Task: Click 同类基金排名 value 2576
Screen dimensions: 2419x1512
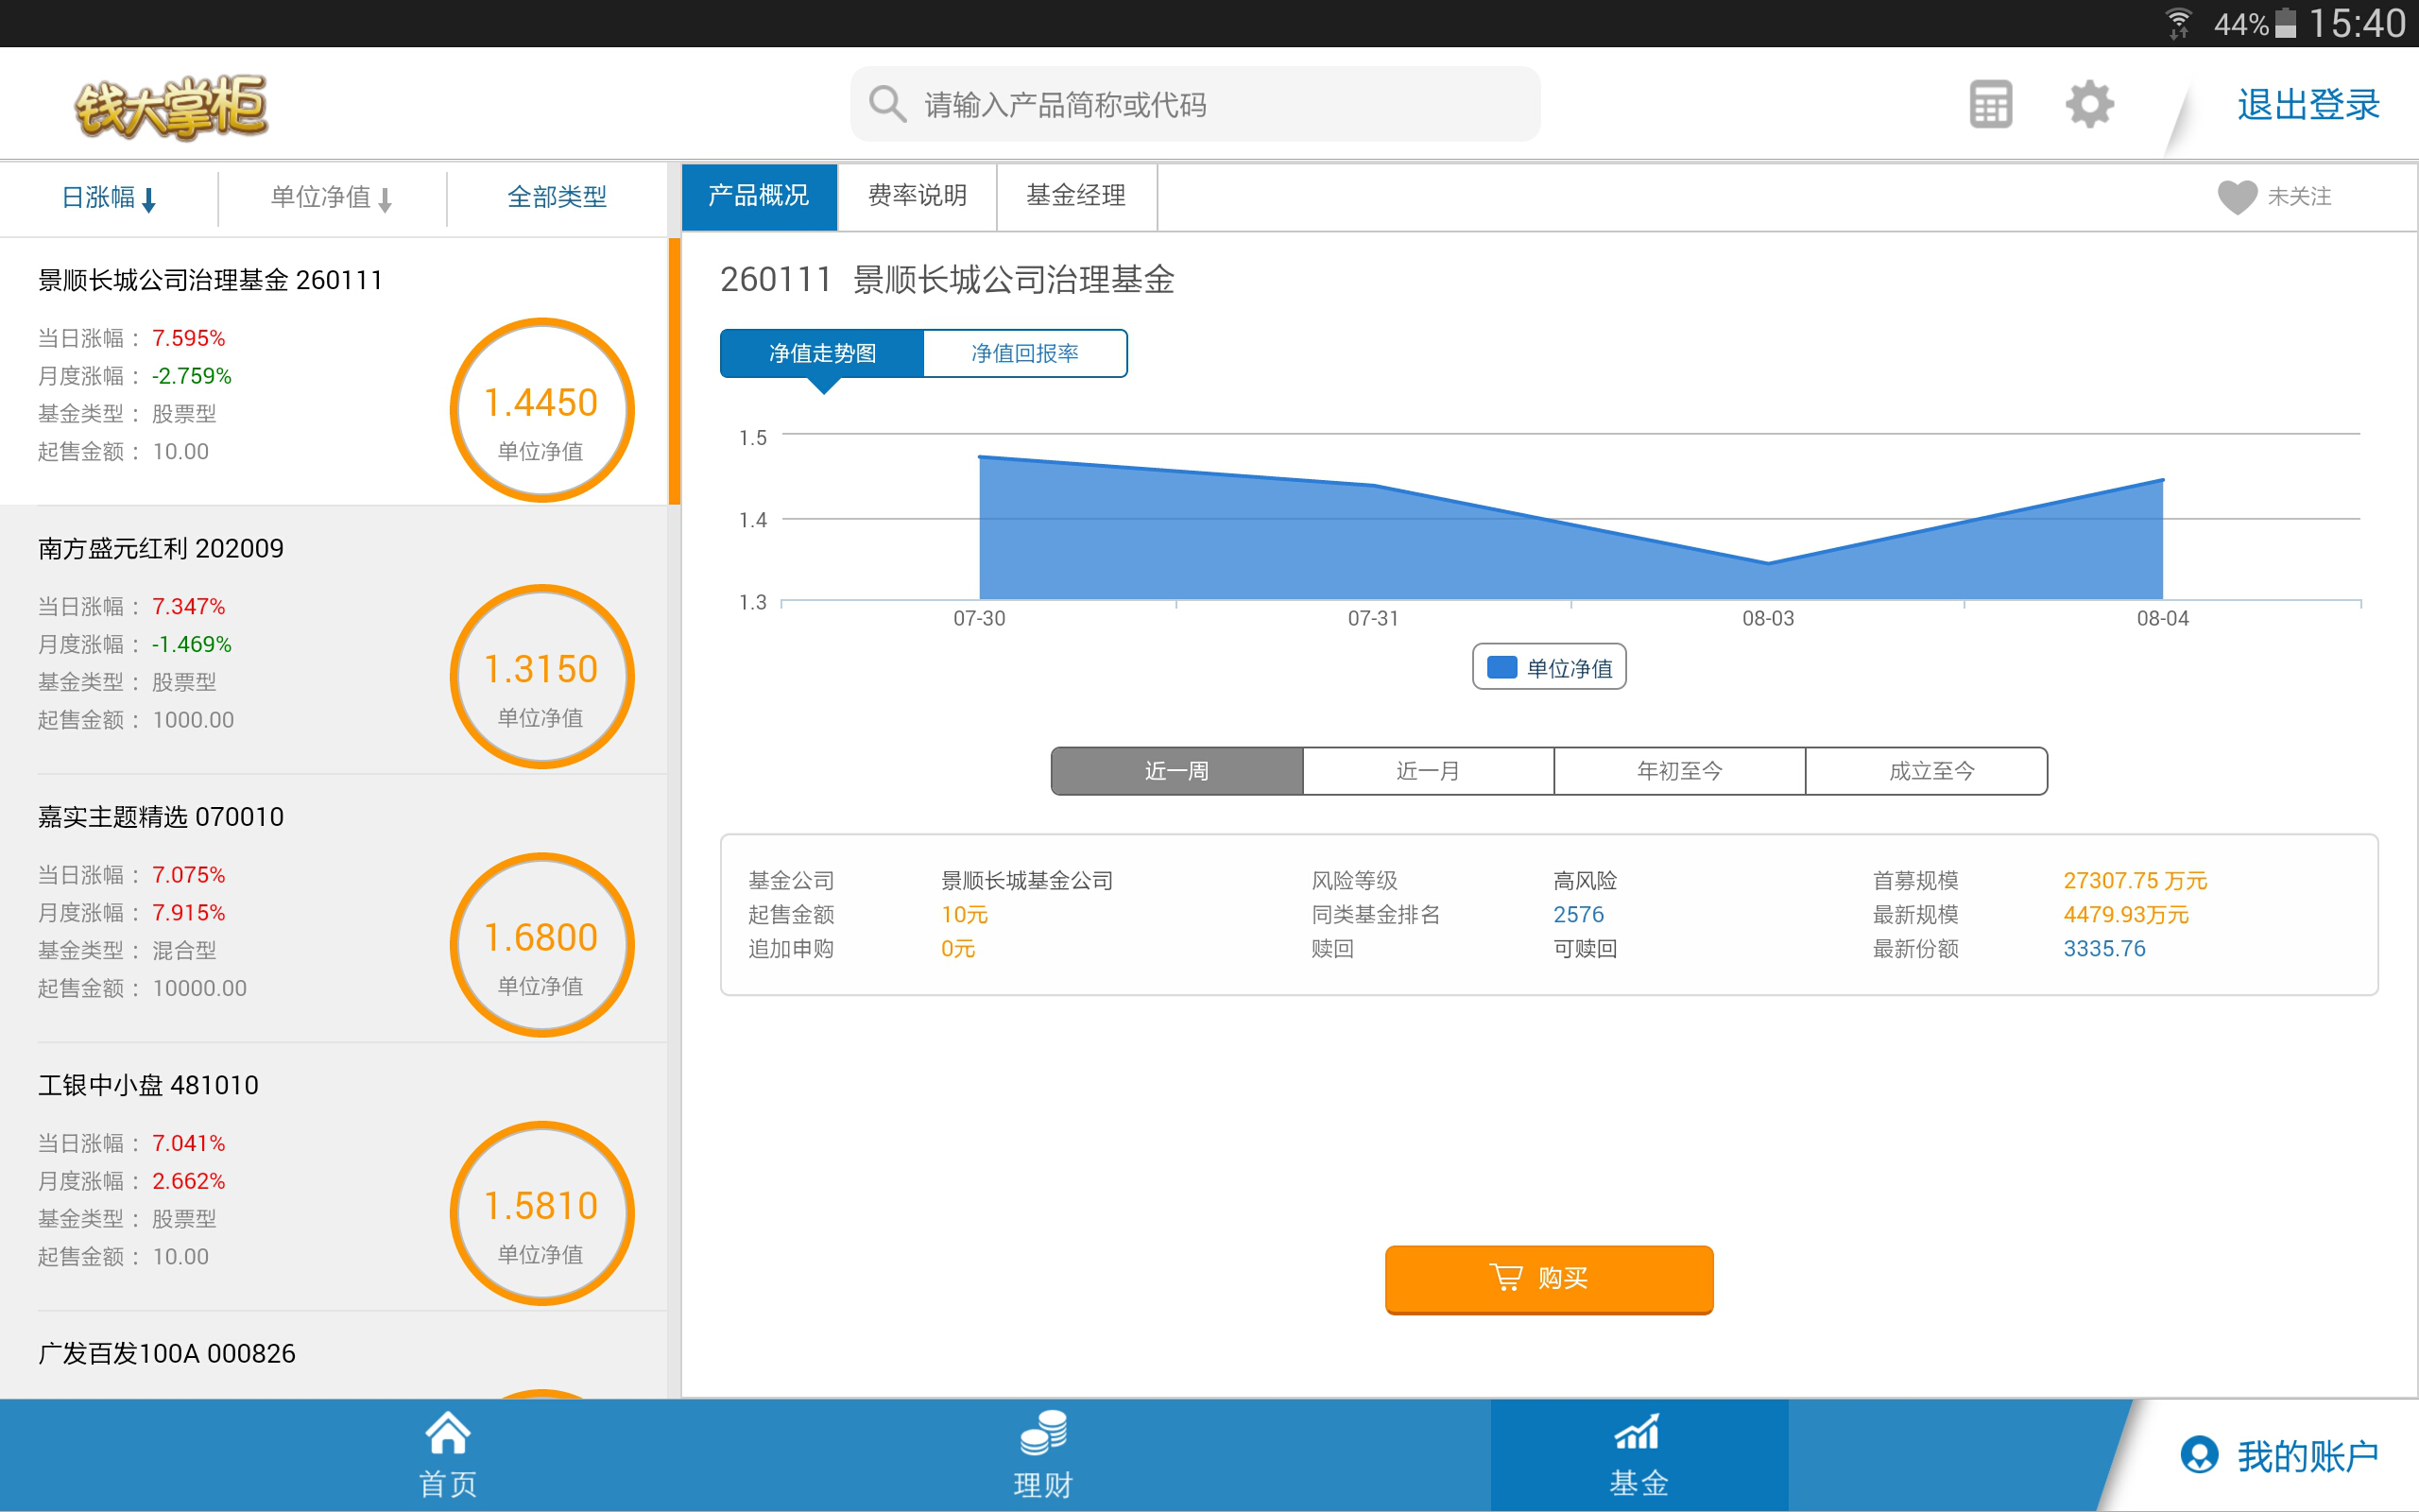Action: tap(1578, 914)
